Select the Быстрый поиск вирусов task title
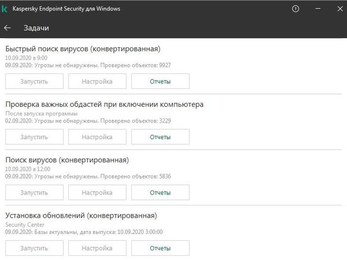Image resolution: width=347 pixels, height=261 pixels. click(x=83, y=49)
